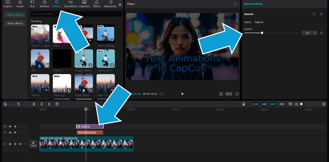This screenshot has height=162, width=329.
Task: Open the preview zoom scan icon
Action: click(x=221, y=94)
